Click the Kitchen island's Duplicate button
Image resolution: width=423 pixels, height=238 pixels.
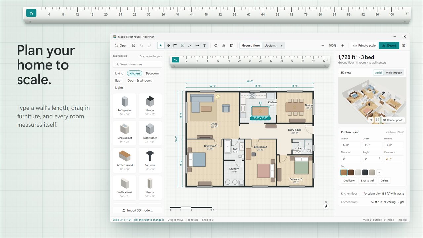click(349, 181)
